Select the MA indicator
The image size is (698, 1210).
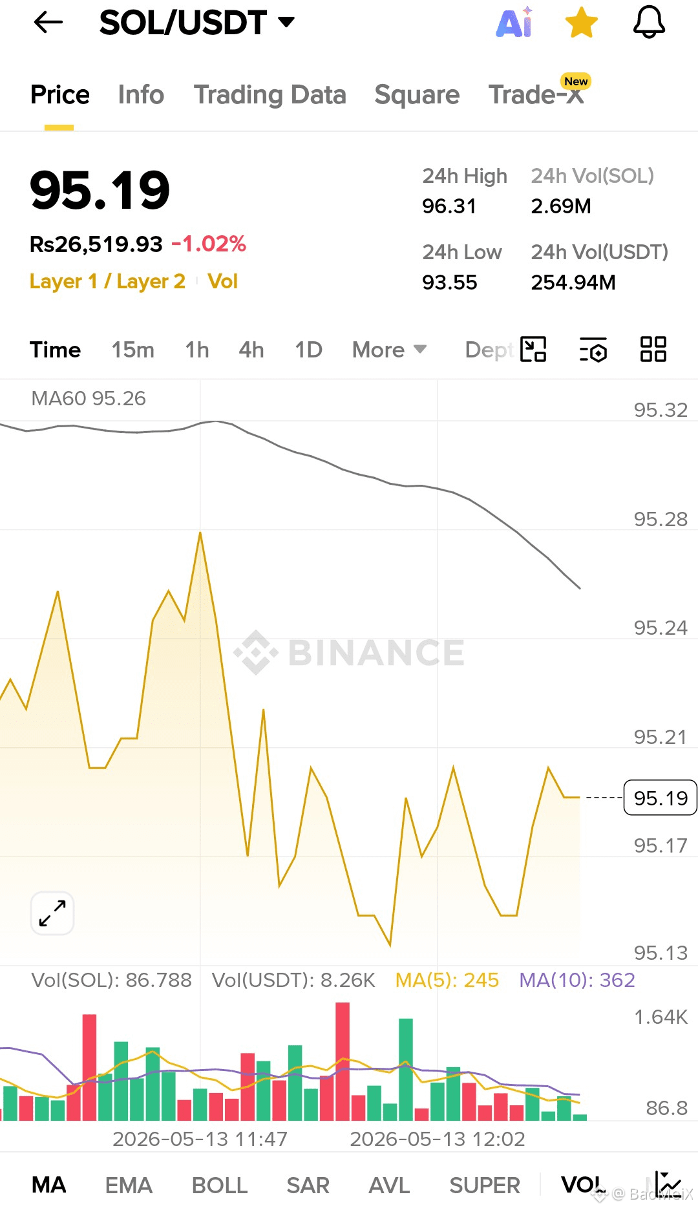(x=49, y=1185)
